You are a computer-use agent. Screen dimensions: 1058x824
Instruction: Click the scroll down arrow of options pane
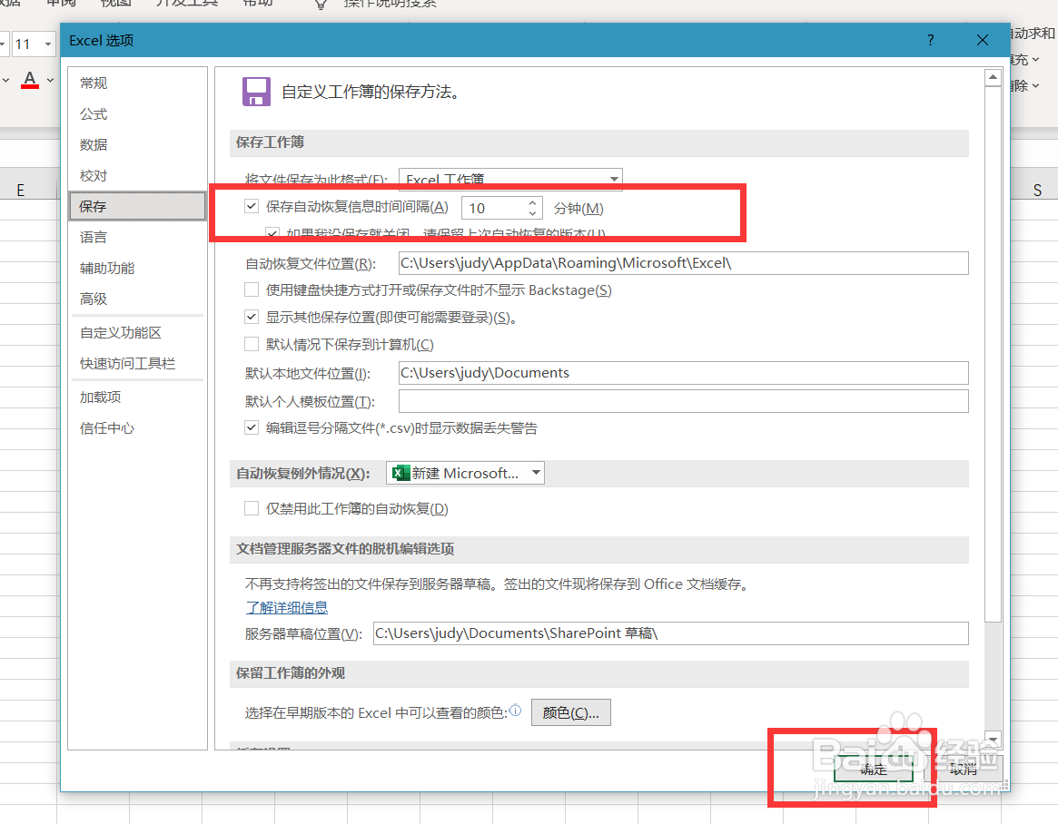pyautogui.click(x=993, y=740)
